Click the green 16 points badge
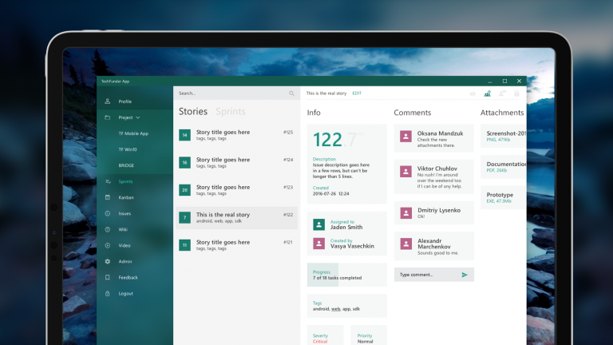The width and height of the screenshot is (613, 345). tap(185, 162)
